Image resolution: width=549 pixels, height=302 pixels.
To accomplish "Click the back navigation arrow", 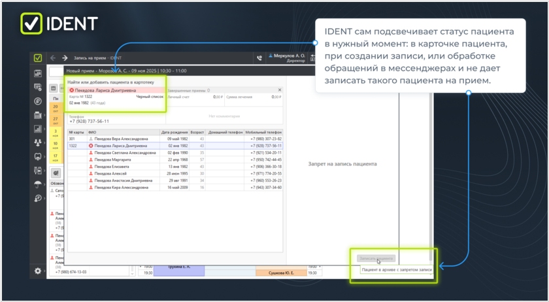I will pyautogui.click(x=53, y=58).
